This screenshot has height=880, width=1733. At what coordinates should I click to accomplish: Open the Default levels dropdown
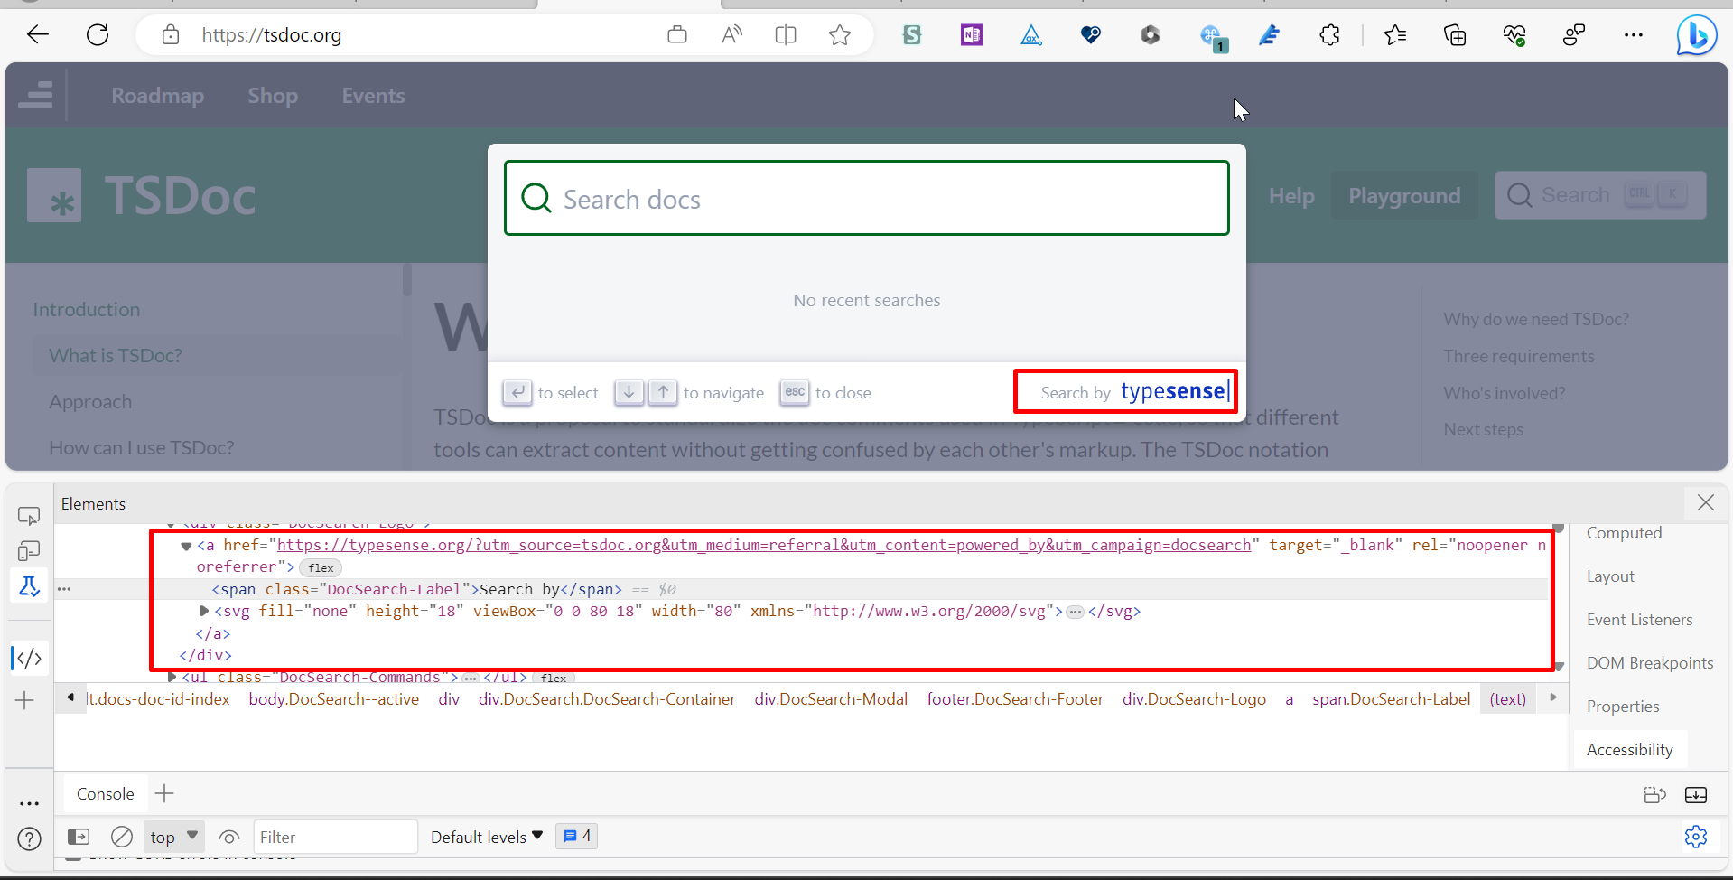[x=485, y=836]
